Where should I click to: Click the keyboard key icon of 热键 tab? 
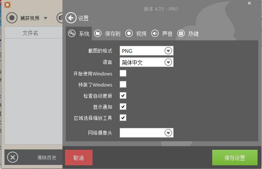[181, 33]
